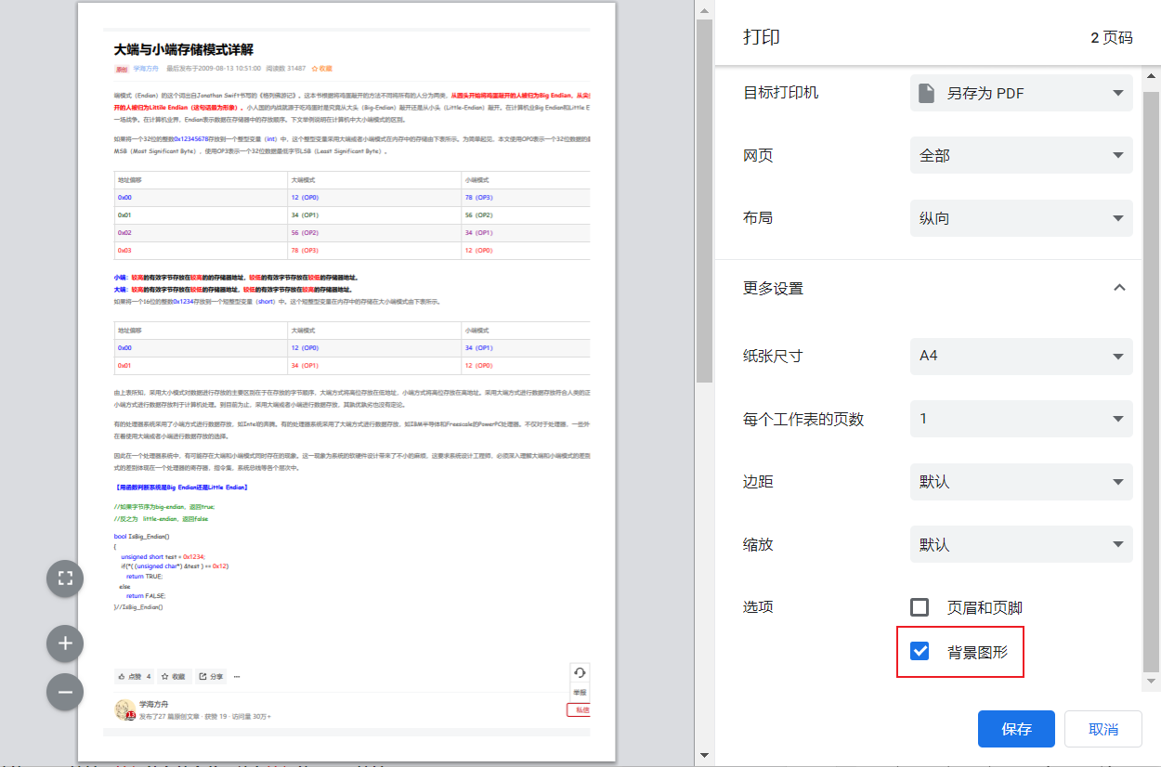Zoom in on the print preview
Viewport: 1161px width, 767px height.
tap(65, 643)
